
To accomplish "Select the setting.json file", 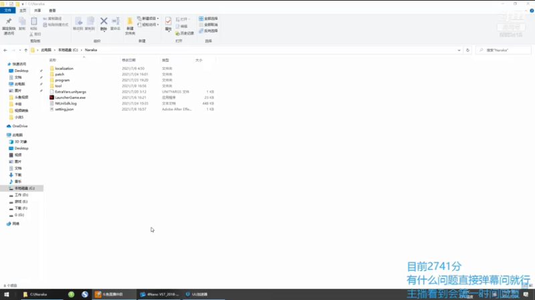I will pos(64,109).
